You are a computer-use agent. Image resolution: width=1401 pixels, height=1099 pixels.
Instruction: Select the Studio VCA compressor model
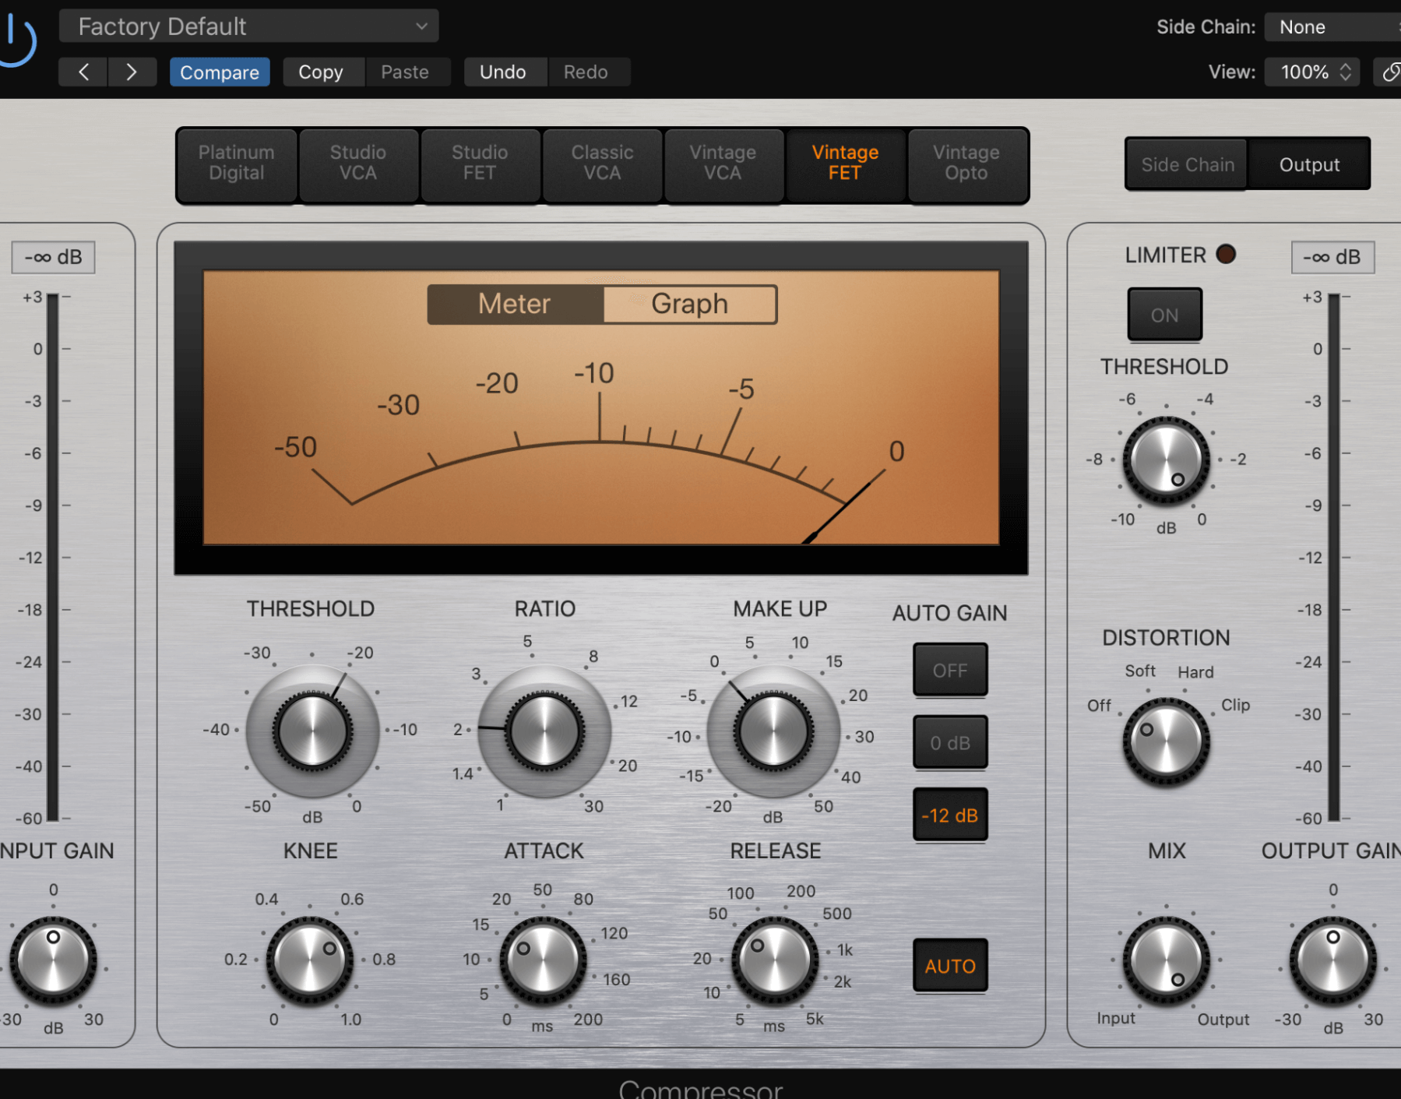coord(358,164)
